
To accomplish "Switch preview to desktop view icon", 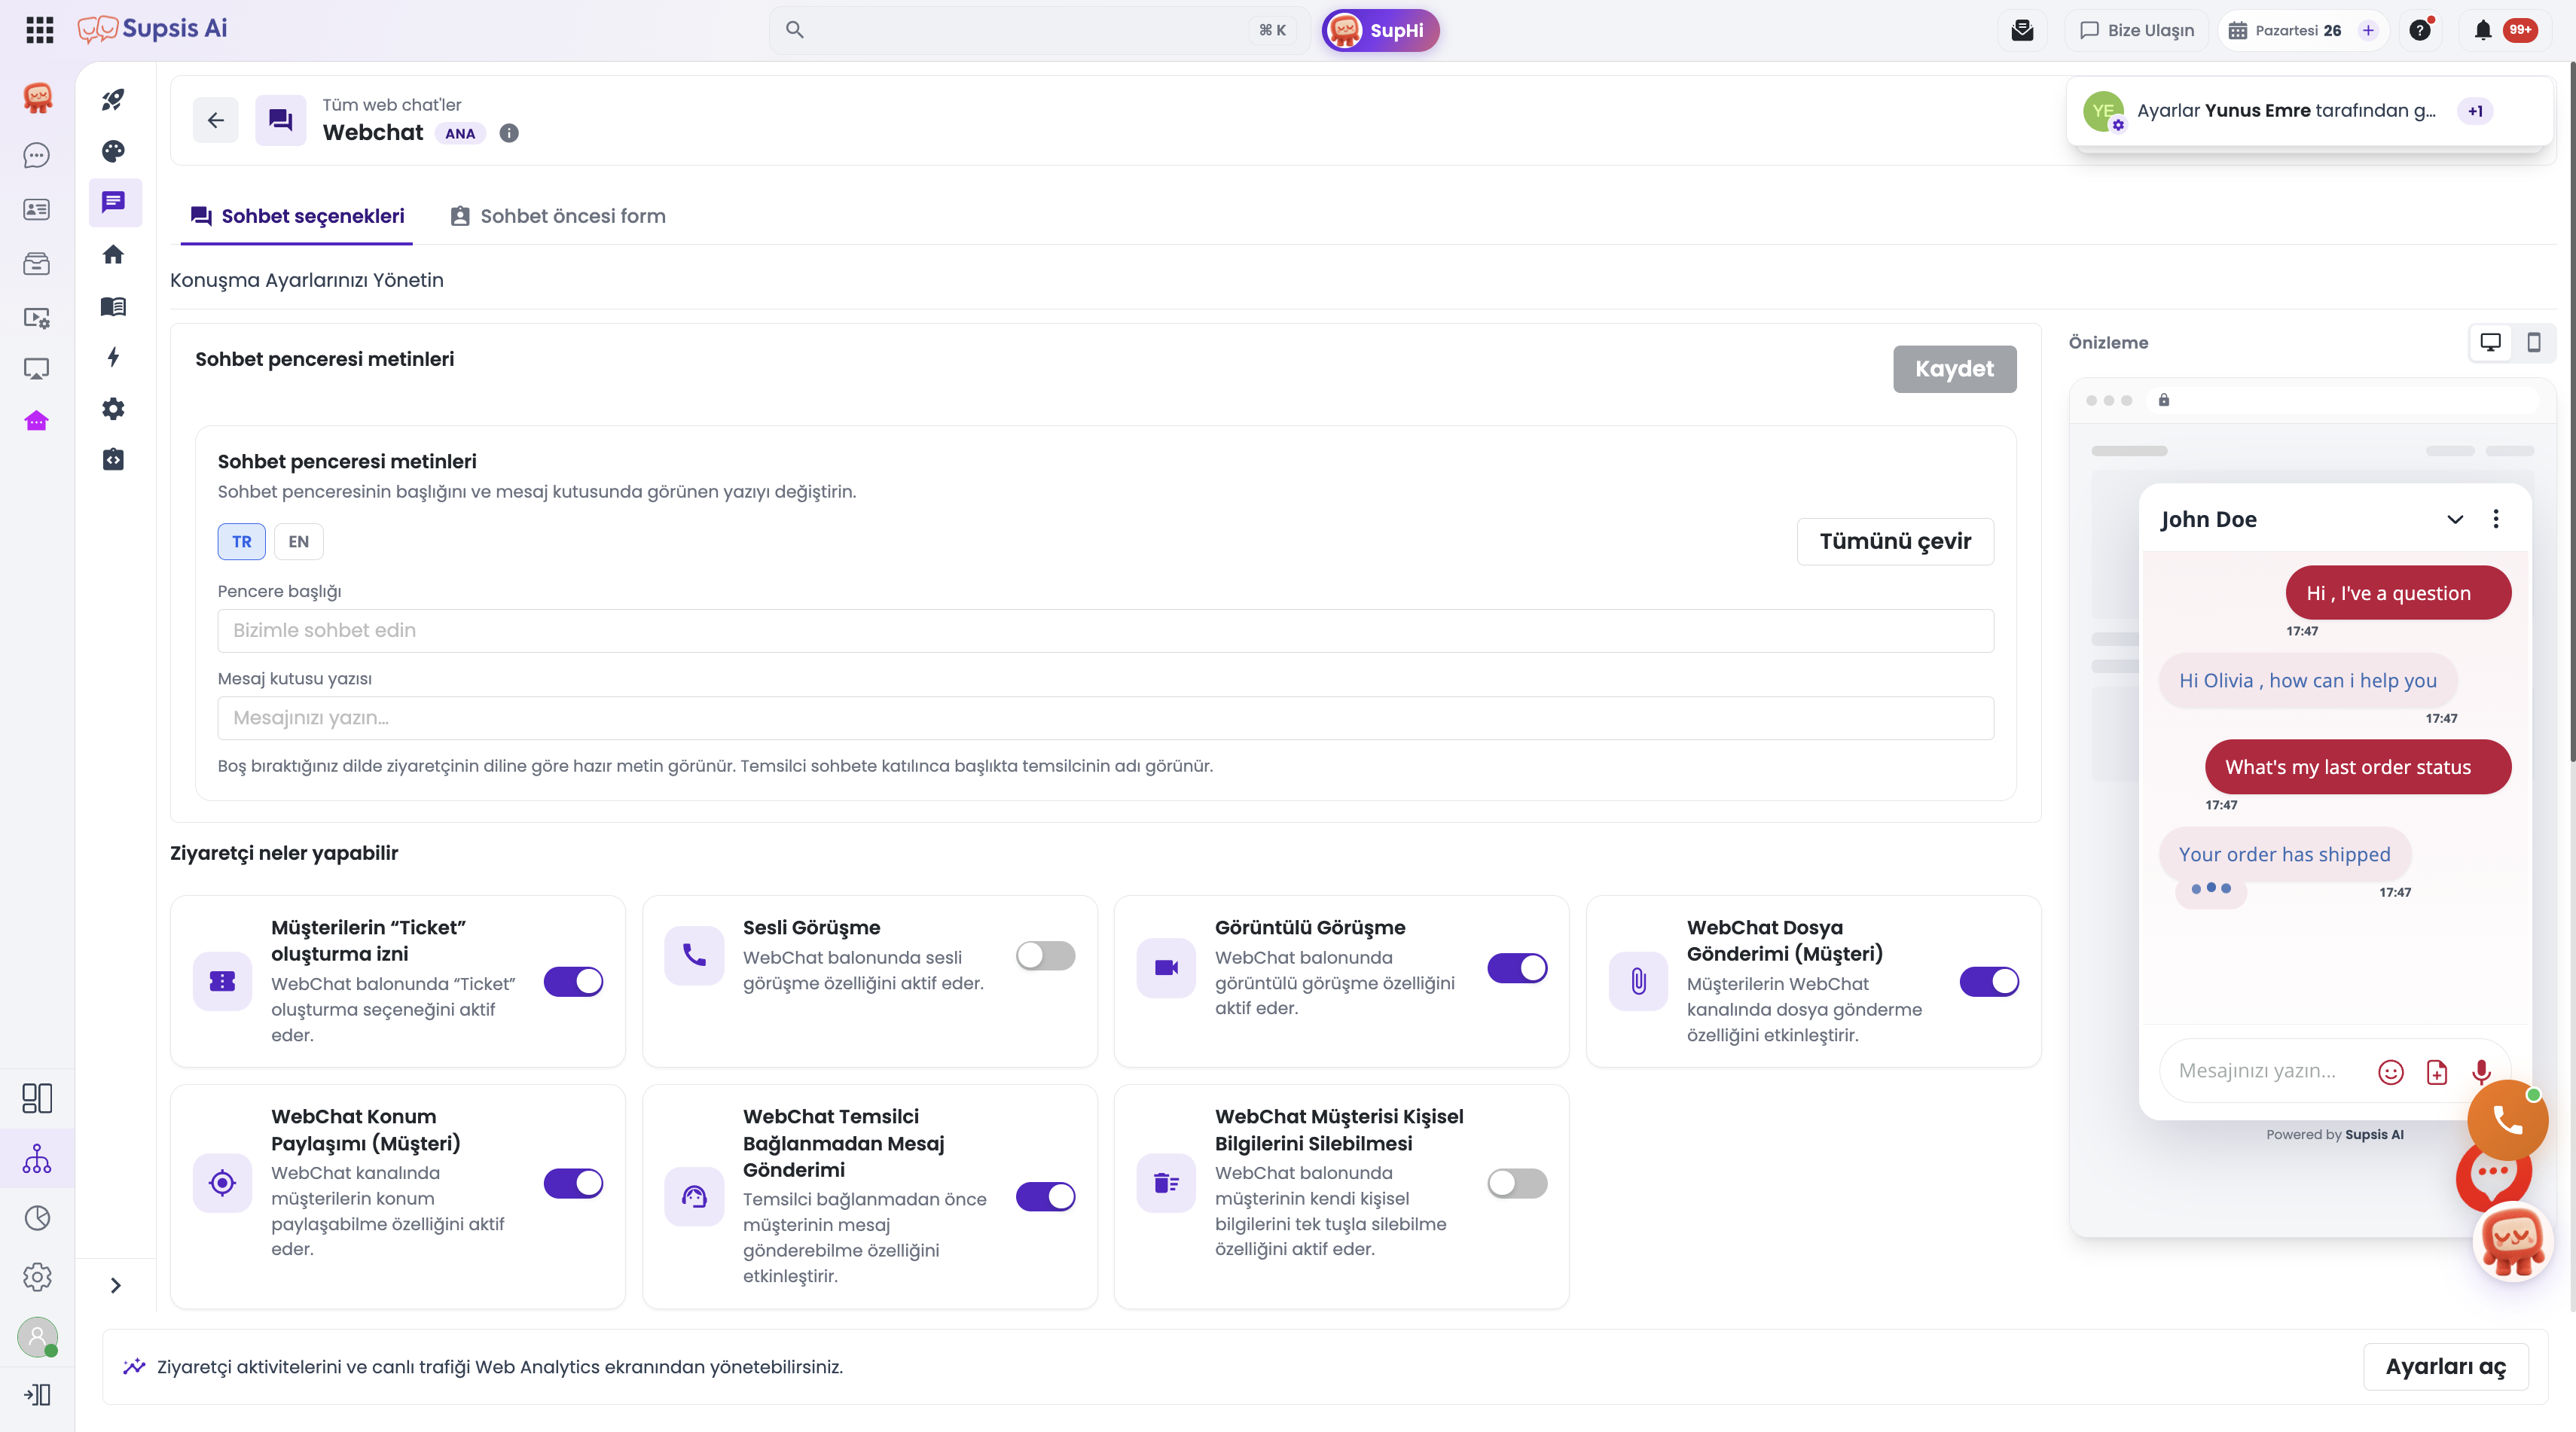I will tap(2491, 343).
